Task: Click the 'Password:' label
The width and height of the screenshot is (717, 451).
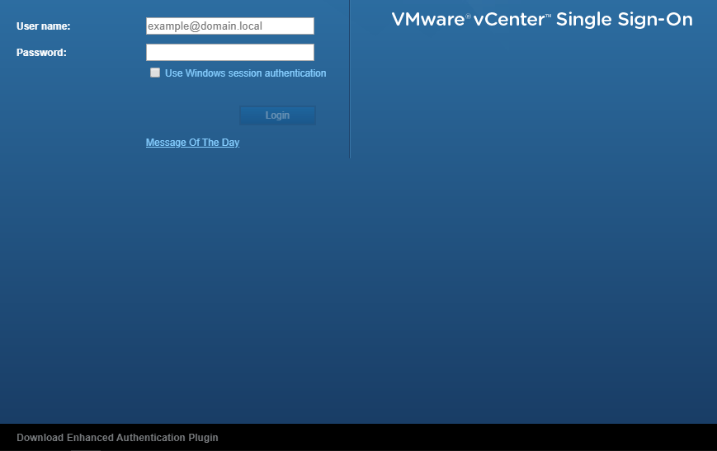Action: click(41, 53)
